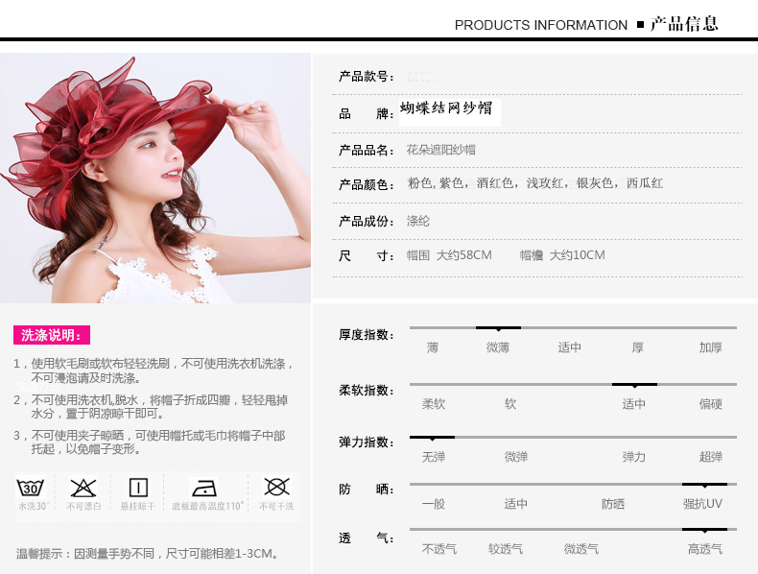Screen dimensions: 758x574
Task: Click the 较透气 option on breathability scale
Action: [x=505, y=549]
